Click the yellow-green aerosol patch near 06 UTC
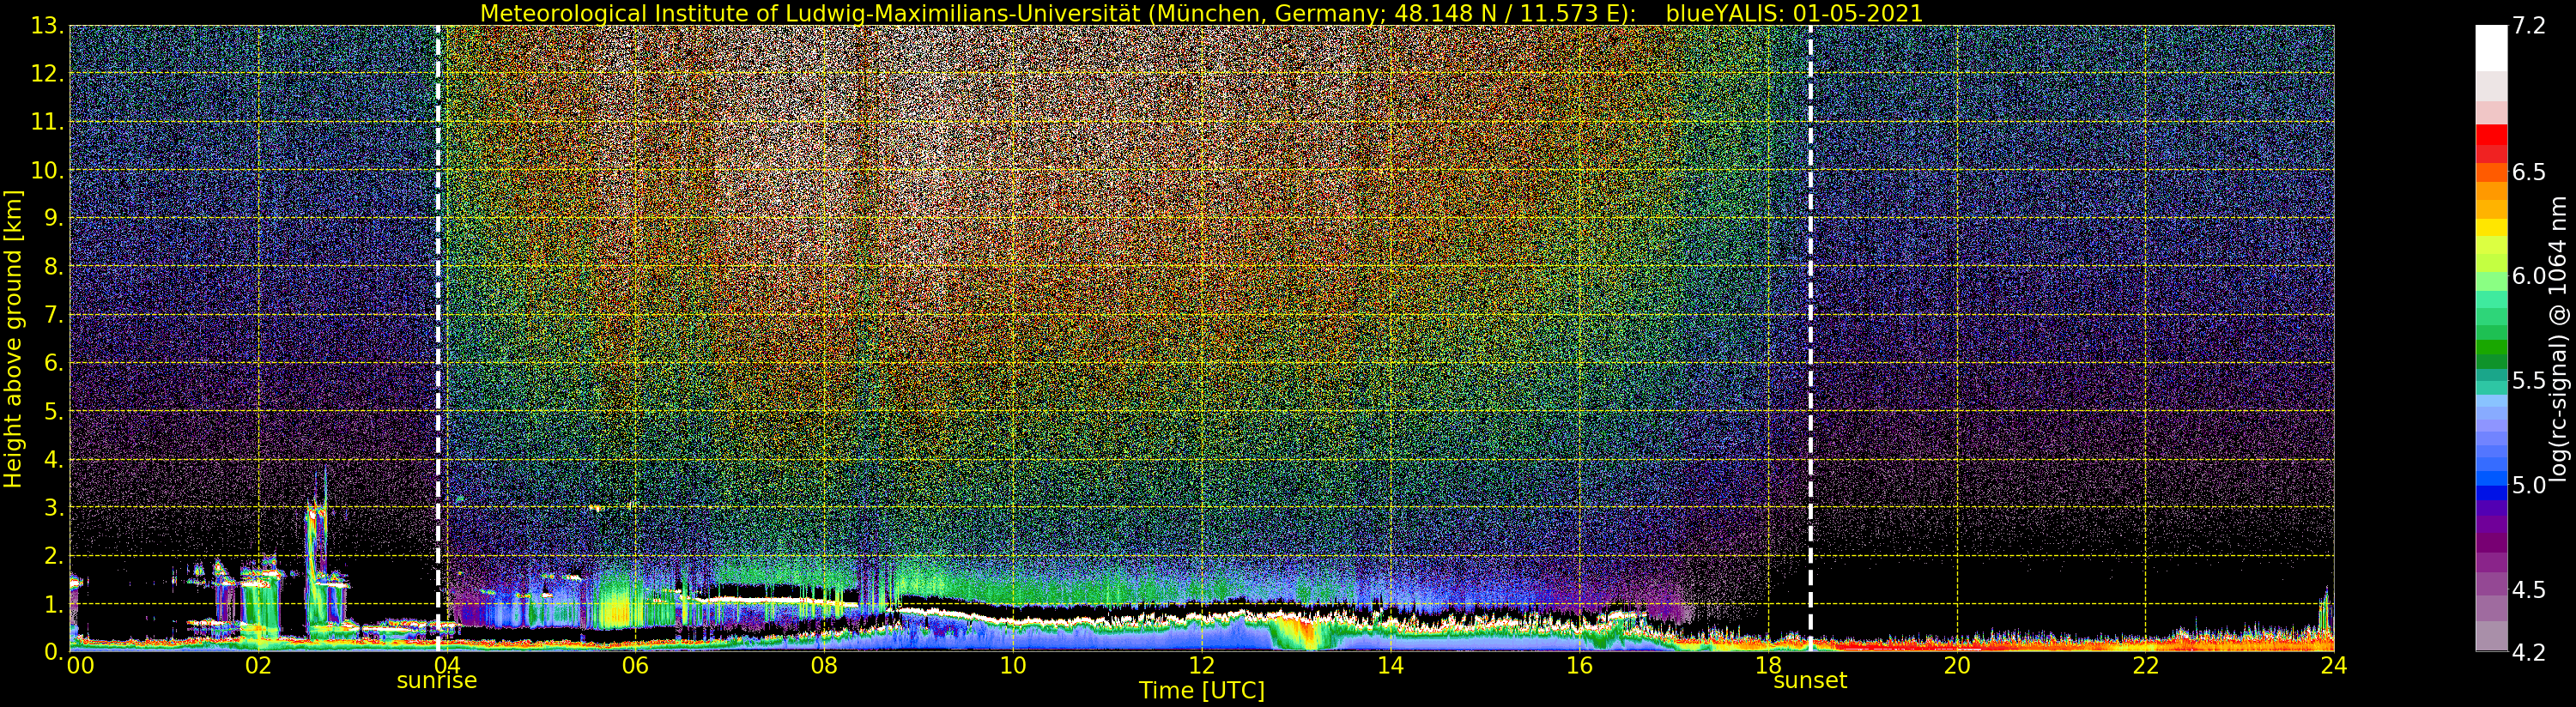The height and width of the screenshot is (707, 2576). tap(618, 608)
